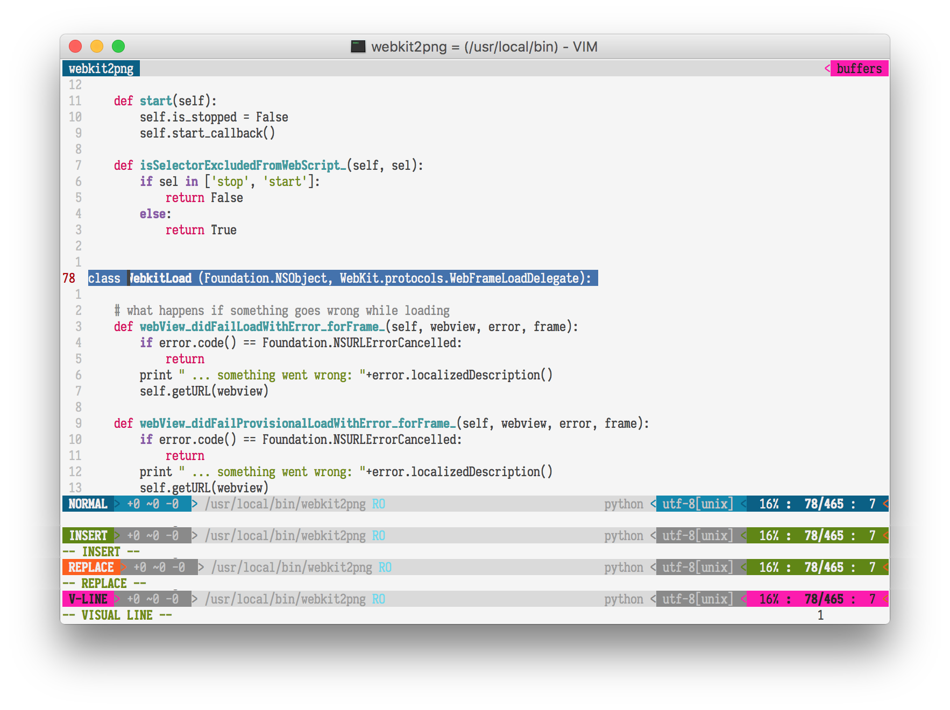Click the current line number 78
950x710 pixels.
pyautogui.click(x=69, y=278)
